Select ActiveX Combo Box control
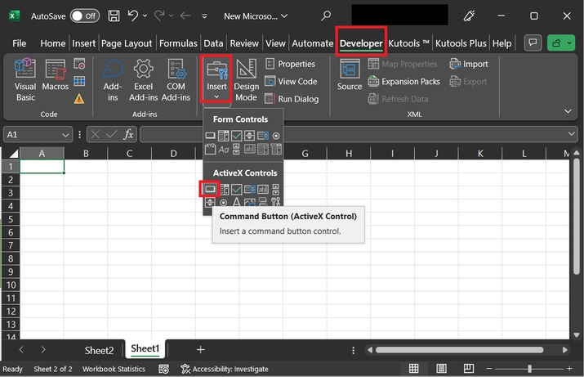 (225, 190)
